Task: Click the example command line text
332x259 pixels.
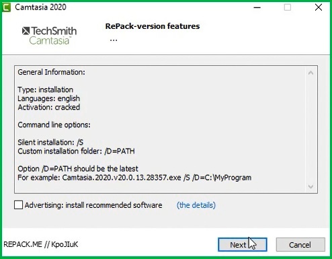Action: pos(134,178)
